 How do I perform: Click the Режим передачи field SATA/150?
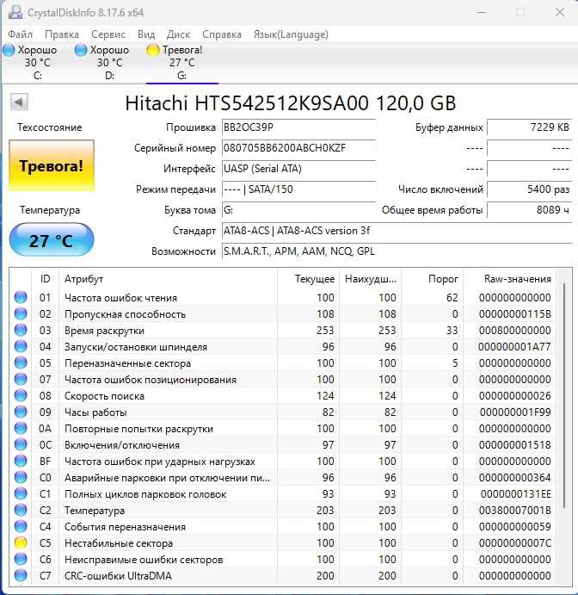(299, 189)
